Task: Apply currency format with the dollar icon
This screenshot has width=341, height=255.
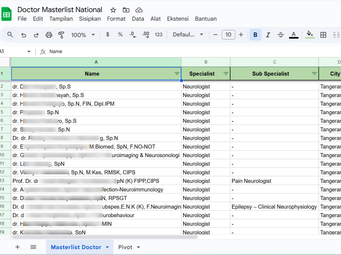Action: point(107,34)
